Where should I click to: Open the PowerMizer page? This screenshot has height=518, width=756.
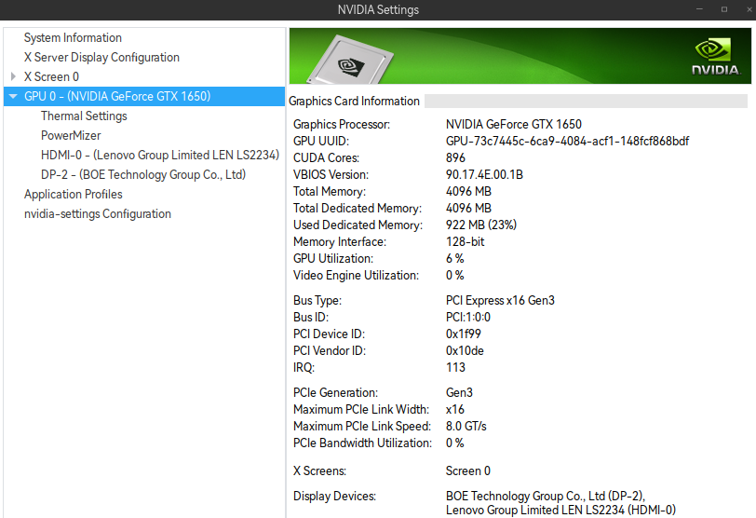71,136
